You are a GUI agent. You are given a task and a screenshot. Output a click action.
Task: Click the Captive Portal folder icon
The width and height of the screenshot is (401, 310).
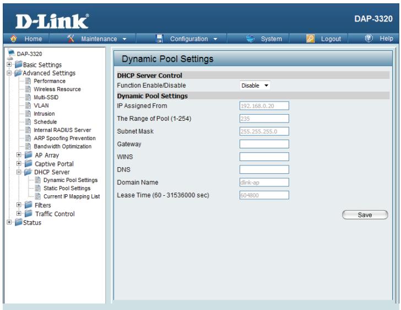pyautogui.click(x=29, y=163)
